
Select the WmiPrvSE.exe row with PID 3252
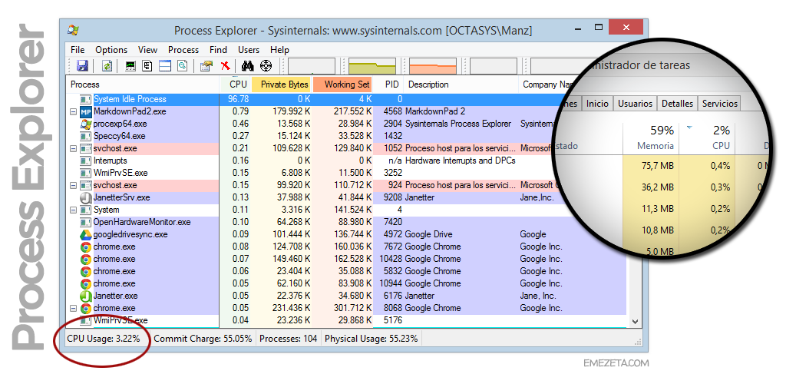346,173
